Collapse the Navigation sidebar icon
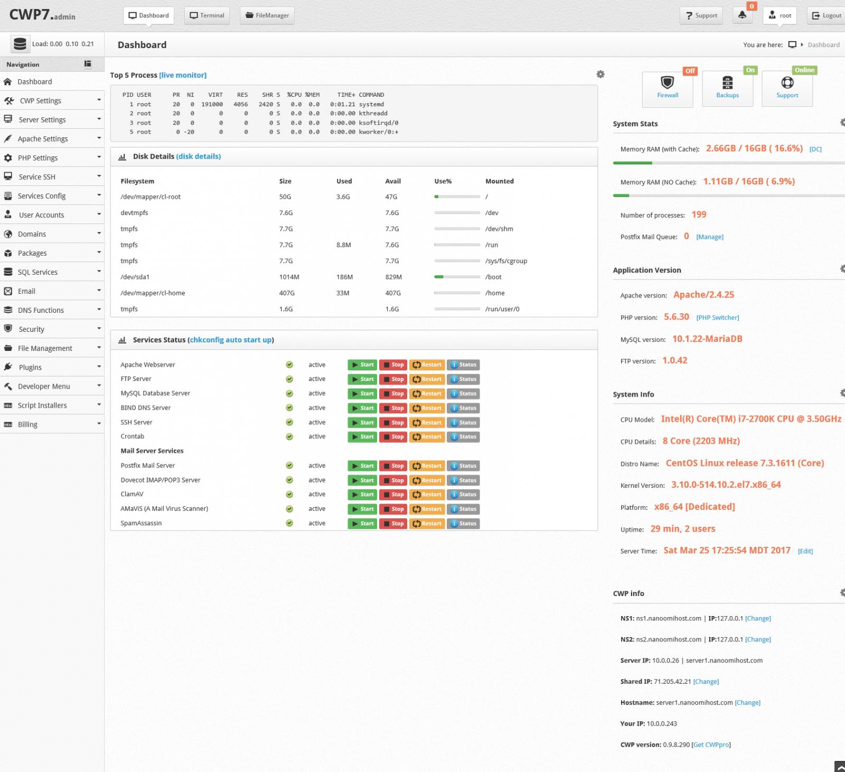845x772 pixels. [x=88, y=64]
